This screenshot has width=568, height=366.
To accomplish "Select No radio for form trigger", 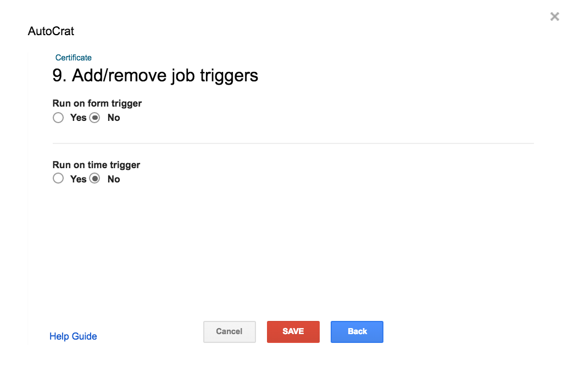I will (94, 118).
